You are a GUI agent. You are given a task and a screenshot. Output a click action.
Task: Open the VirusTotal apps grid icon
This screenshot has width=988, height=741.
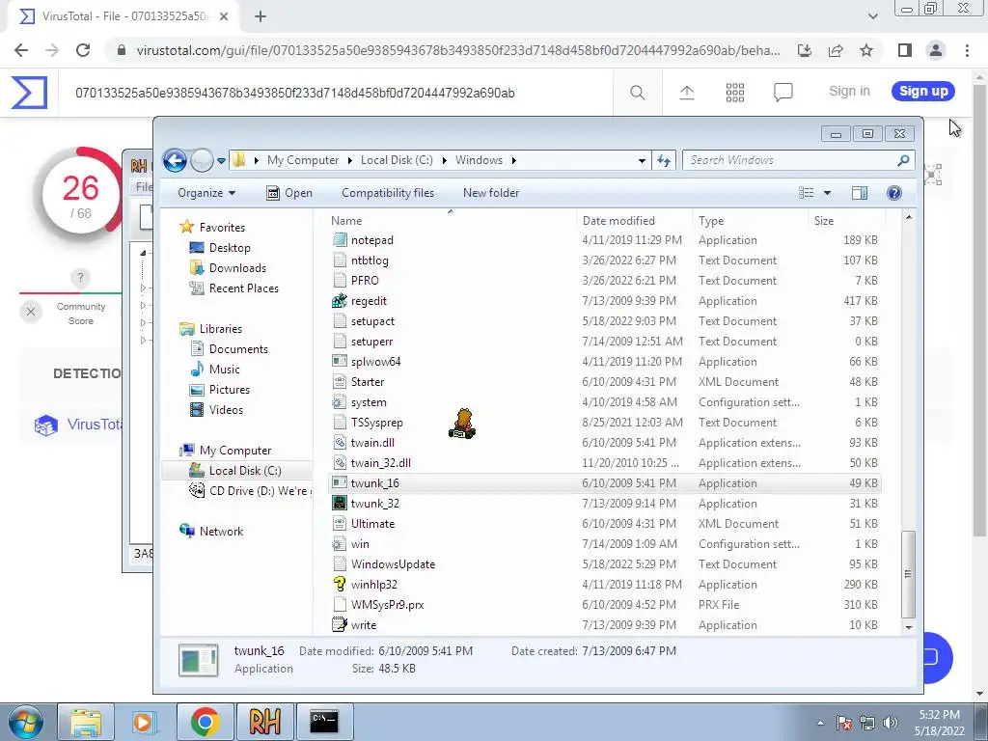tap(734, 93)
